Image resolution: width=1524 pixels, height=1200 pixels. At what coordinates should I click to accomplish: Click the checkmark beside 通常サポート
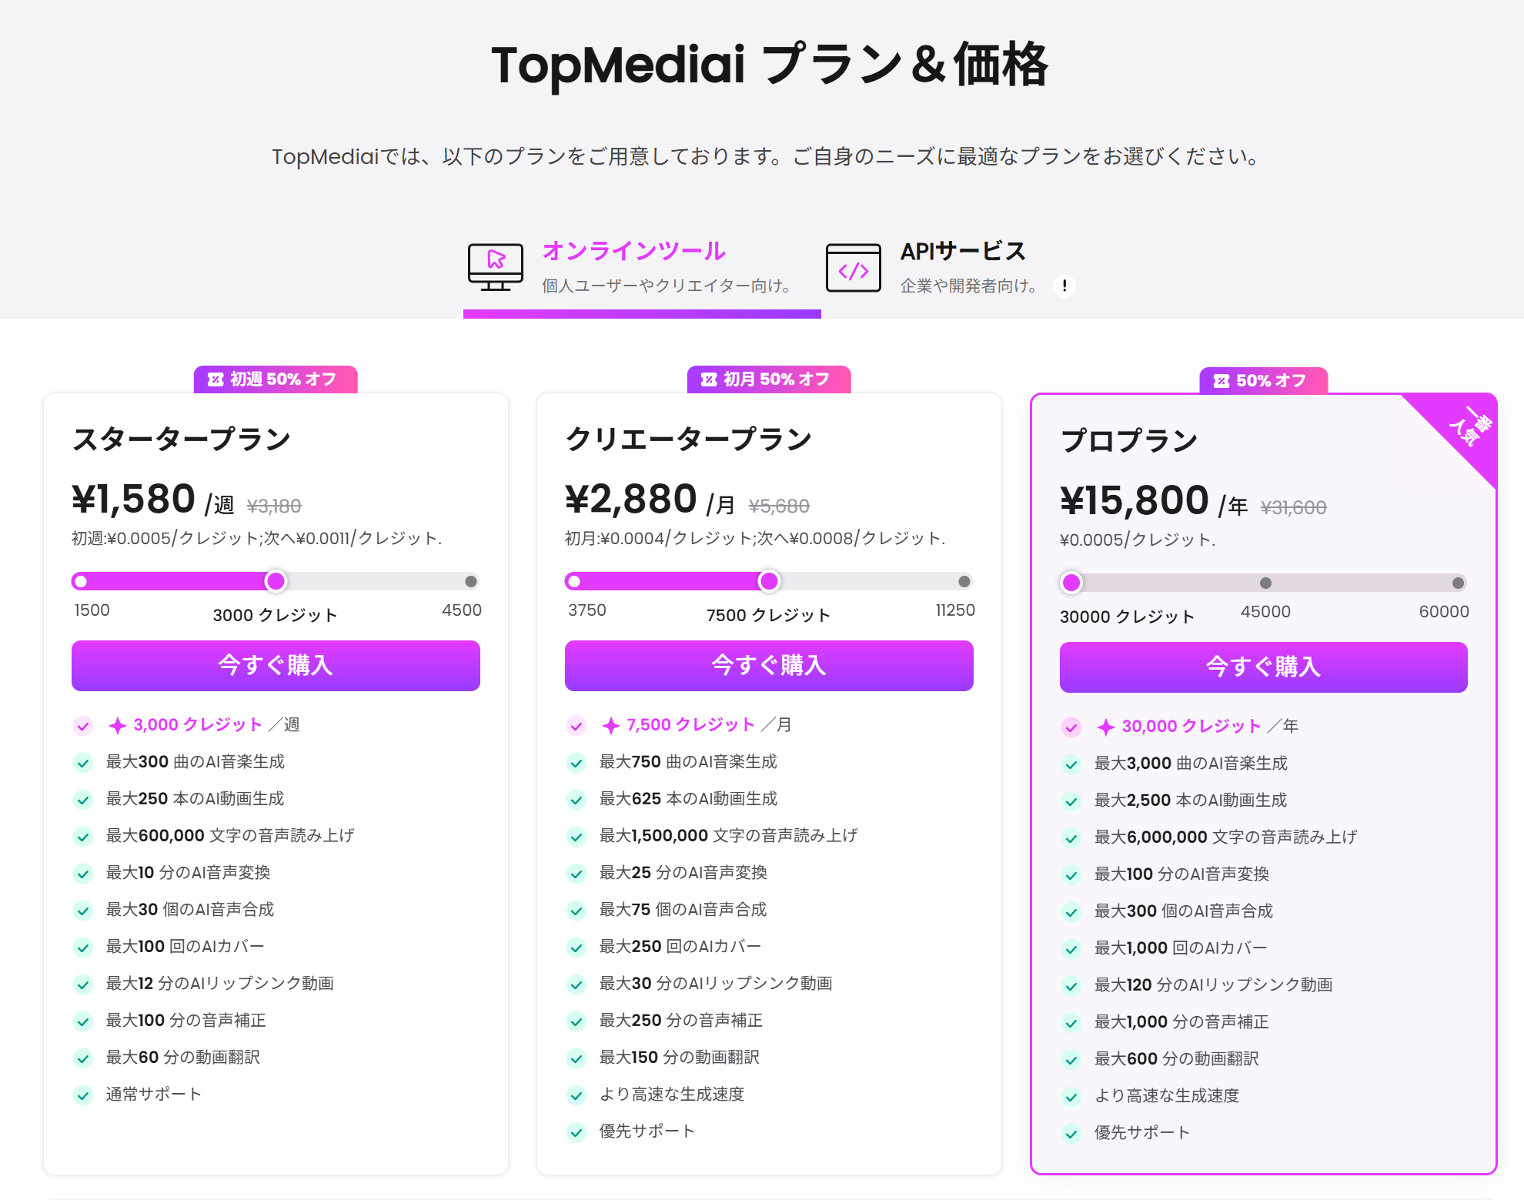tap(82, 1095)
